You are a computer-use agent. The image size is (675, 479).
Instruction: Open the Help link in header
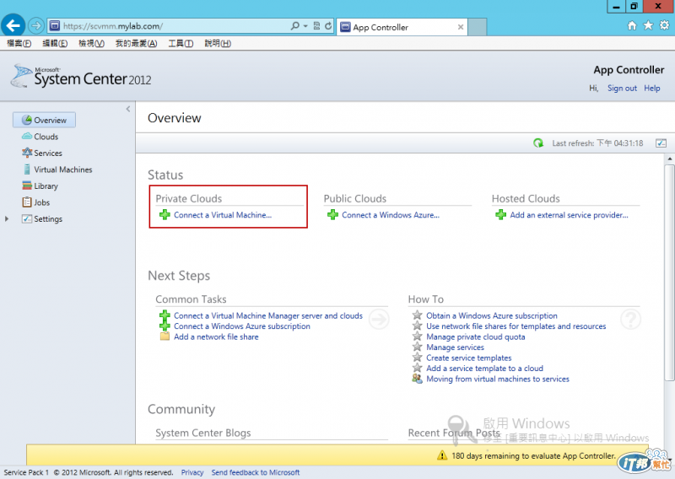tap(651, 89)
